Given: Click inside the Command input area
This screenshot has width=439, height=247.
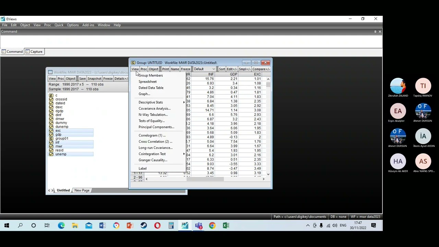Looking at the screenshot, I should coord(191,41).
